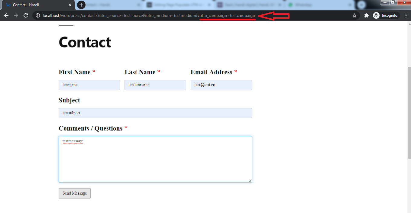Click the vertical page scrollbar thumb

point(409,112)
